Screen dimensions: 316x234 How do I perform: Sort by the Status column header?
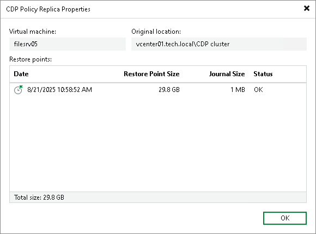(x=263, y=74)
